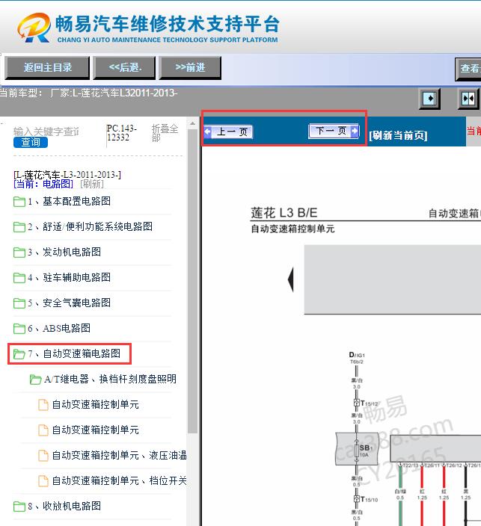Click the 当前：电路图 link
481x526 pixels.
pyautogui.click(x=43, y=184)
